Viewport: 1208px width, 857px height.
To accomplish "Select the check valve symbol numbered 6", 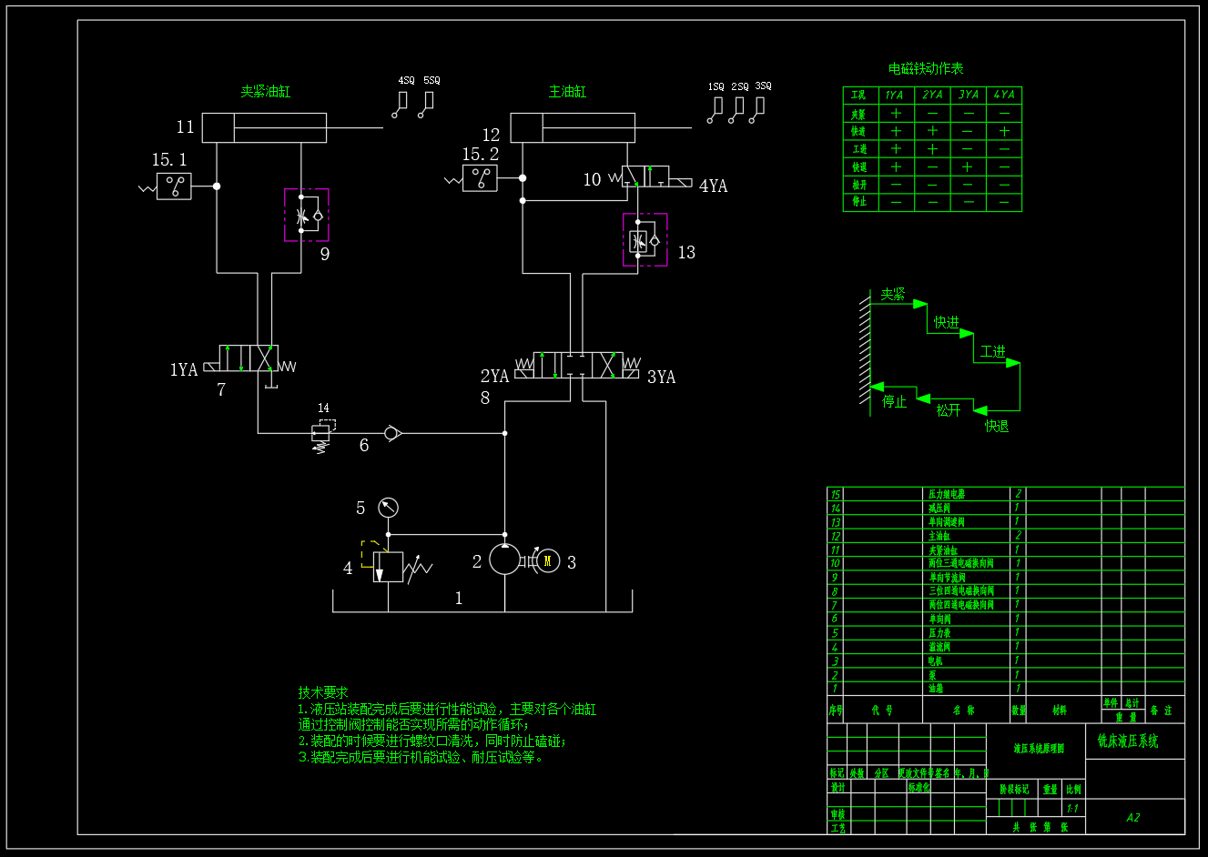I will pos(391,433).
